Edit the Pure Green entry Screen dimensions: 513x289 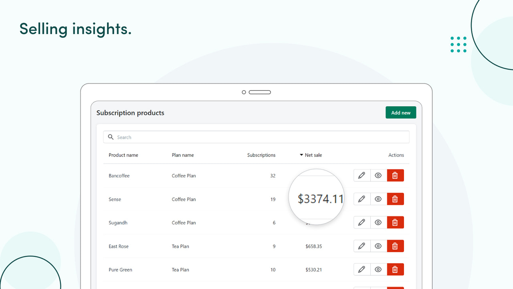(362, 269)
